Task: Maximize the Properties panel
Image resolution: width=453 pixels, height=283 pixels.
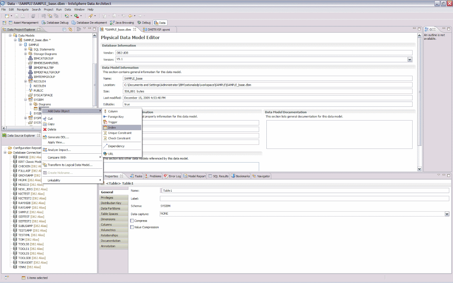Action: tap(449, 175)
